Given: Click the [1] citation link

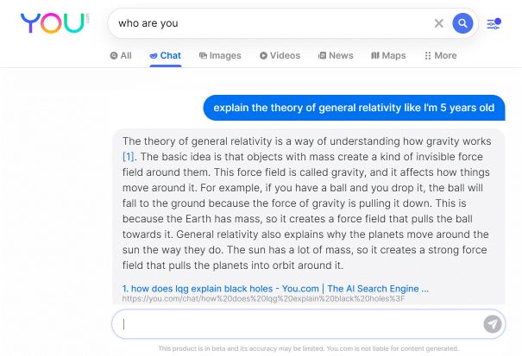Looking at the screenshot, I should coord(129,156).
